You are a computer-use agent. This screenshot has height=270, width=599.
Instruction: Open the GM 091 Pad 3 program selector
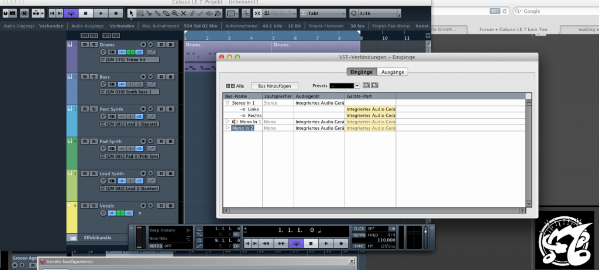(x=129, y=157)
